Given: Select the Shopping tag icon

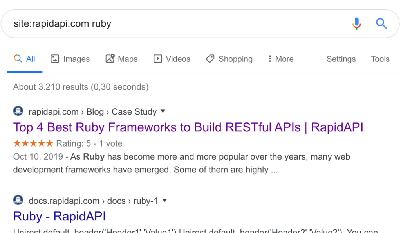Looking at the screenshot, I should [210, 59].
